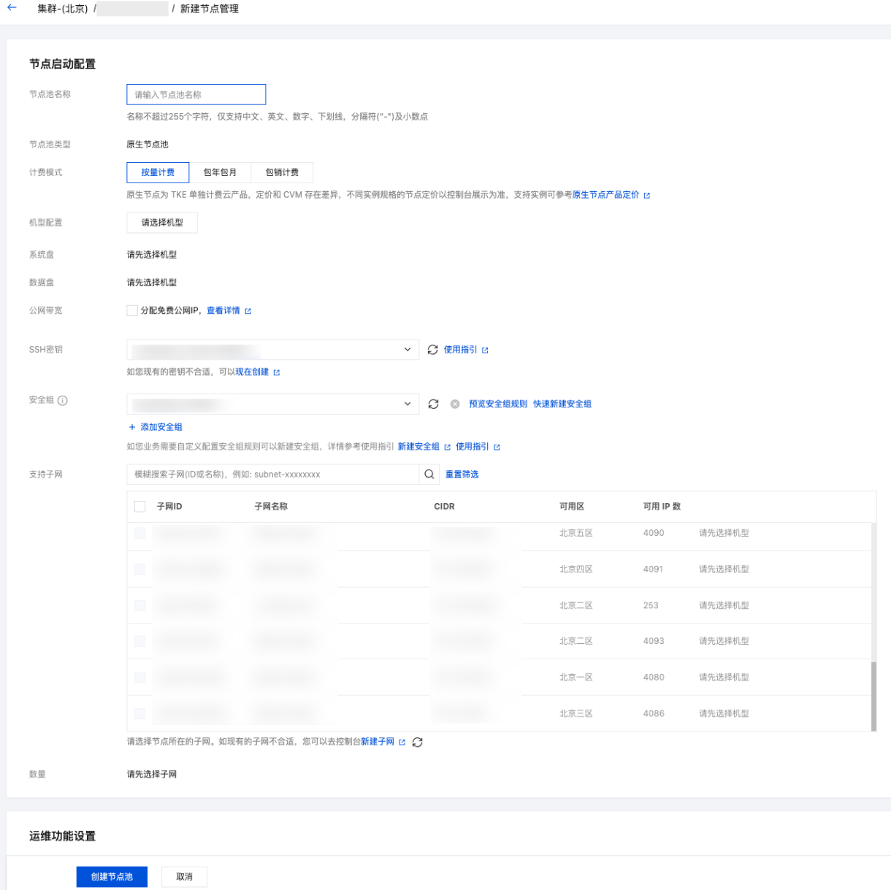Screen dimensions: 891x890
Task: Click 重置筛选 link
Action: pyautogui.click(x=462, y=475)
